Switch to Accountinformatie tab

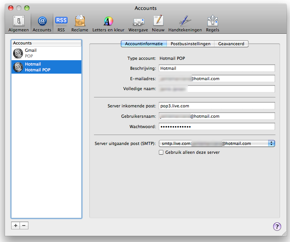(144, 44)
